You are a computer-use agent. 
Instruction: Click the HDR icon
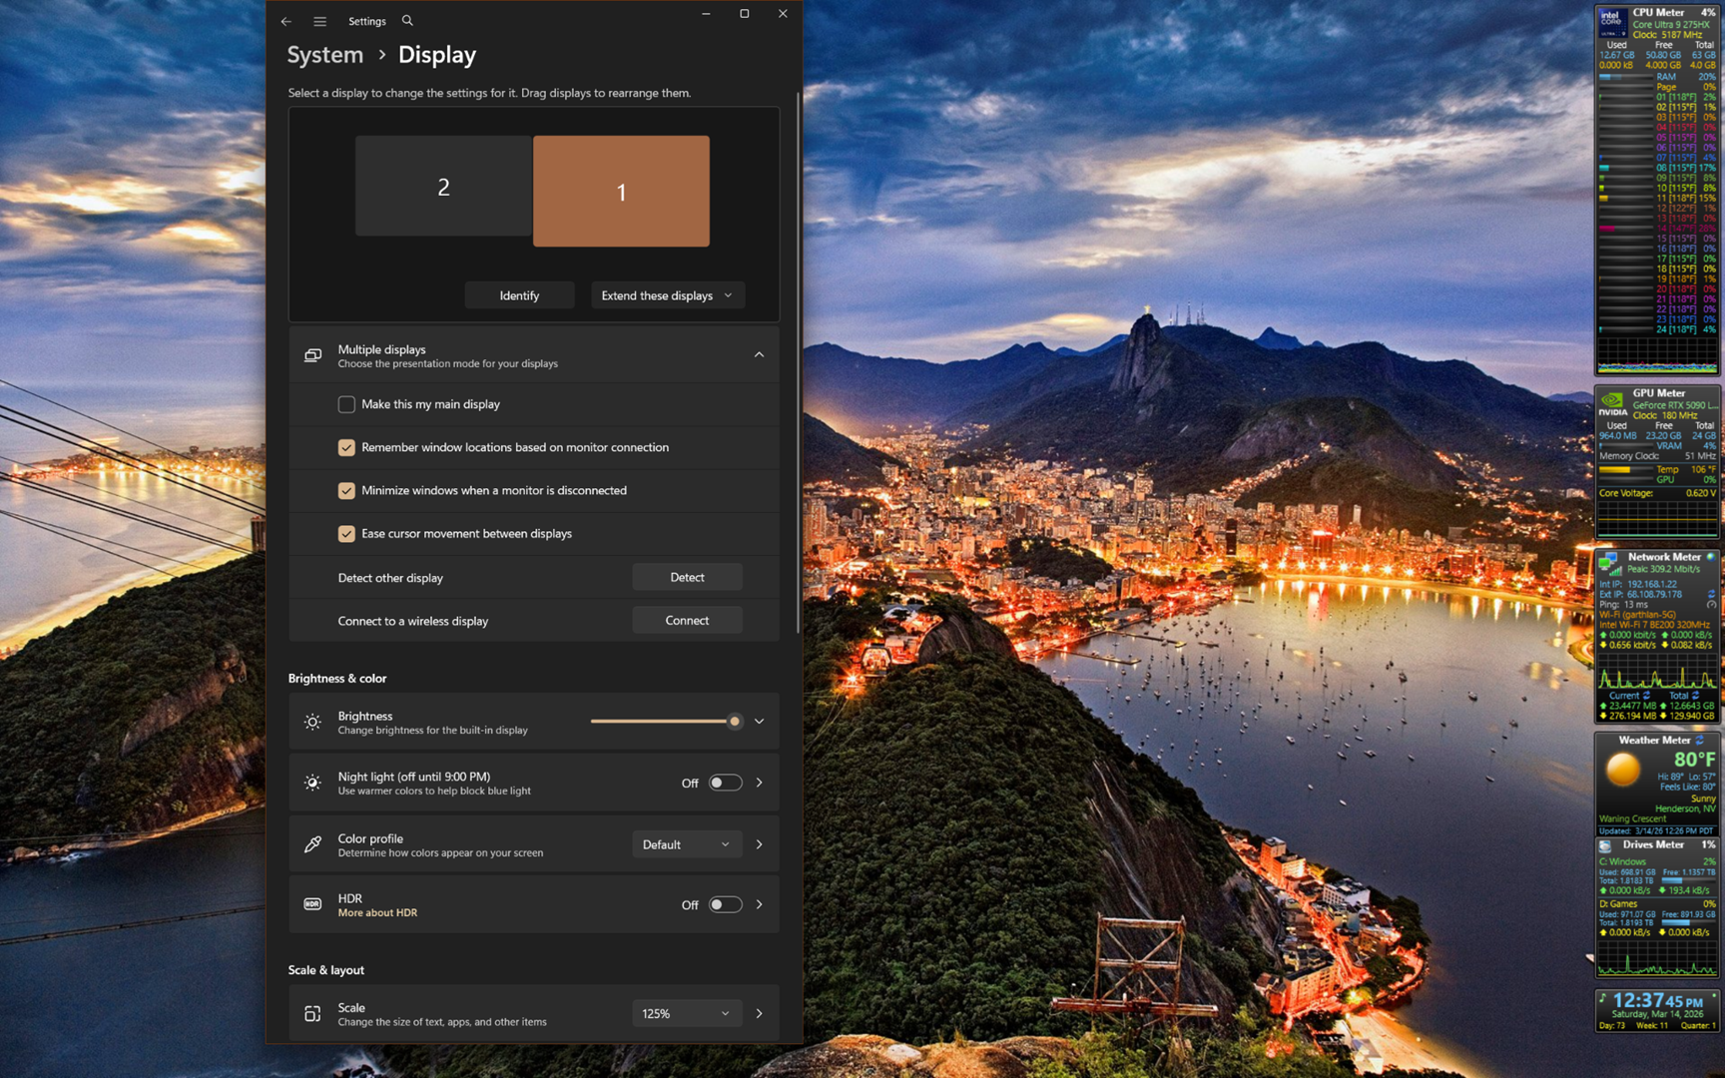click(312, 904)
